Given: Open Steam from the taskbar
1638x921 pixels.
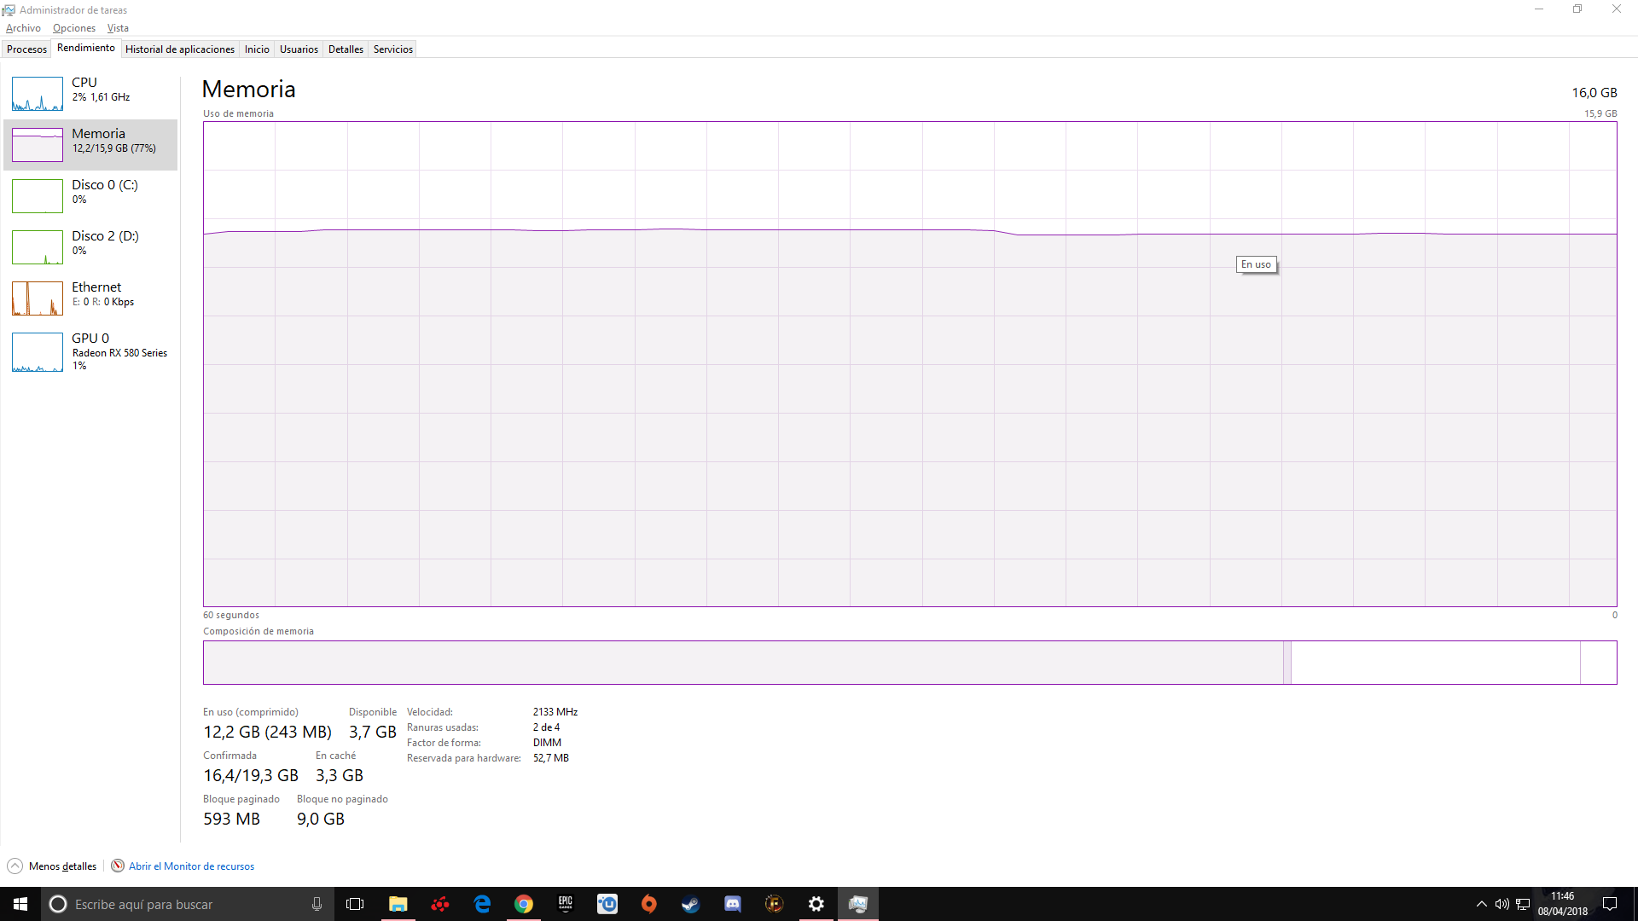Looking at the screenshot, I should pos(690,904).
